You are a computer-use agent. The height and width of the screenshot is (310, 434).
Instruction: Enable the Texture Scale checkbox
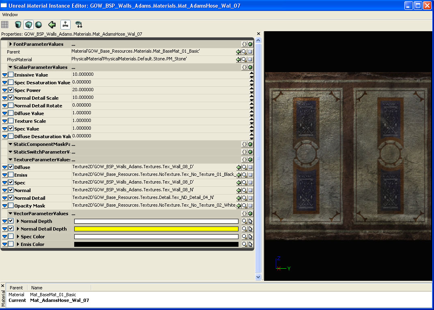click(11, 121)
